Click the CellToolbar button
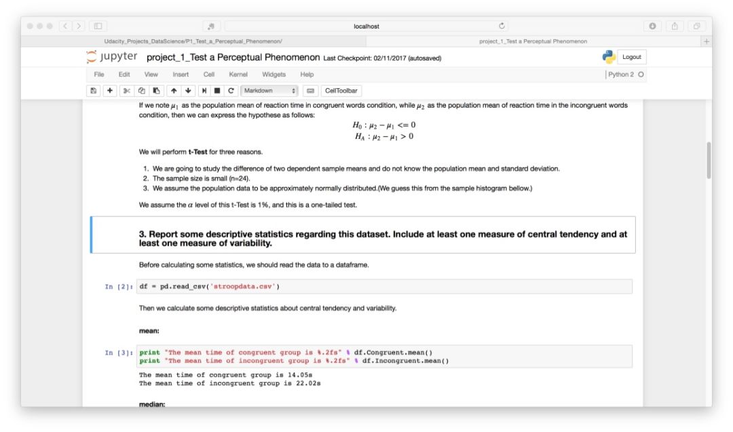Image resolution: width=733 pixels, height=432 pixels. [341, 91]
